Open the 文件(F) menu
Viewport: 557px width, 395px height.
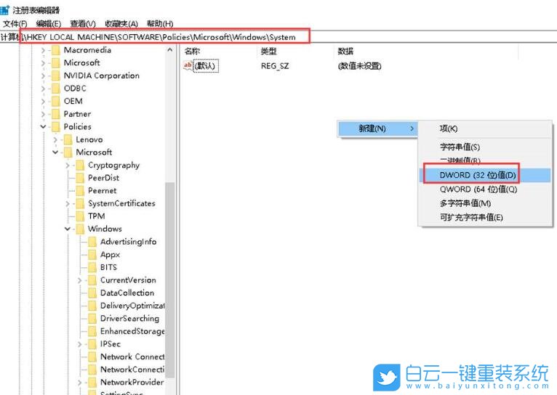click(x=15, y=24)
